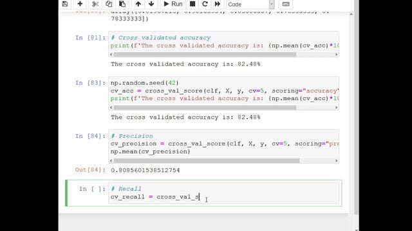The image size is (412, 231).
Task: Move selected cell up with the up arrow
Action: [138, 4]
